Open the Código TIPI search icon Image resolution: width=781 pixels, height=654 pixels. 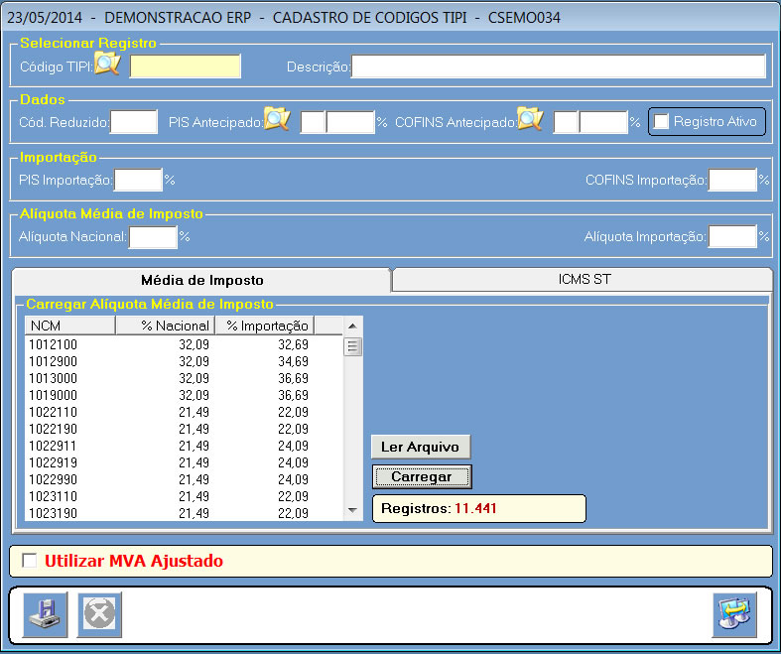click(107, 64)
